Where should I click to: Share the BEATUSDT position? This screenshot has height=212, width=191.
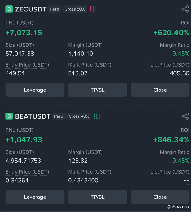coord(185,116)
